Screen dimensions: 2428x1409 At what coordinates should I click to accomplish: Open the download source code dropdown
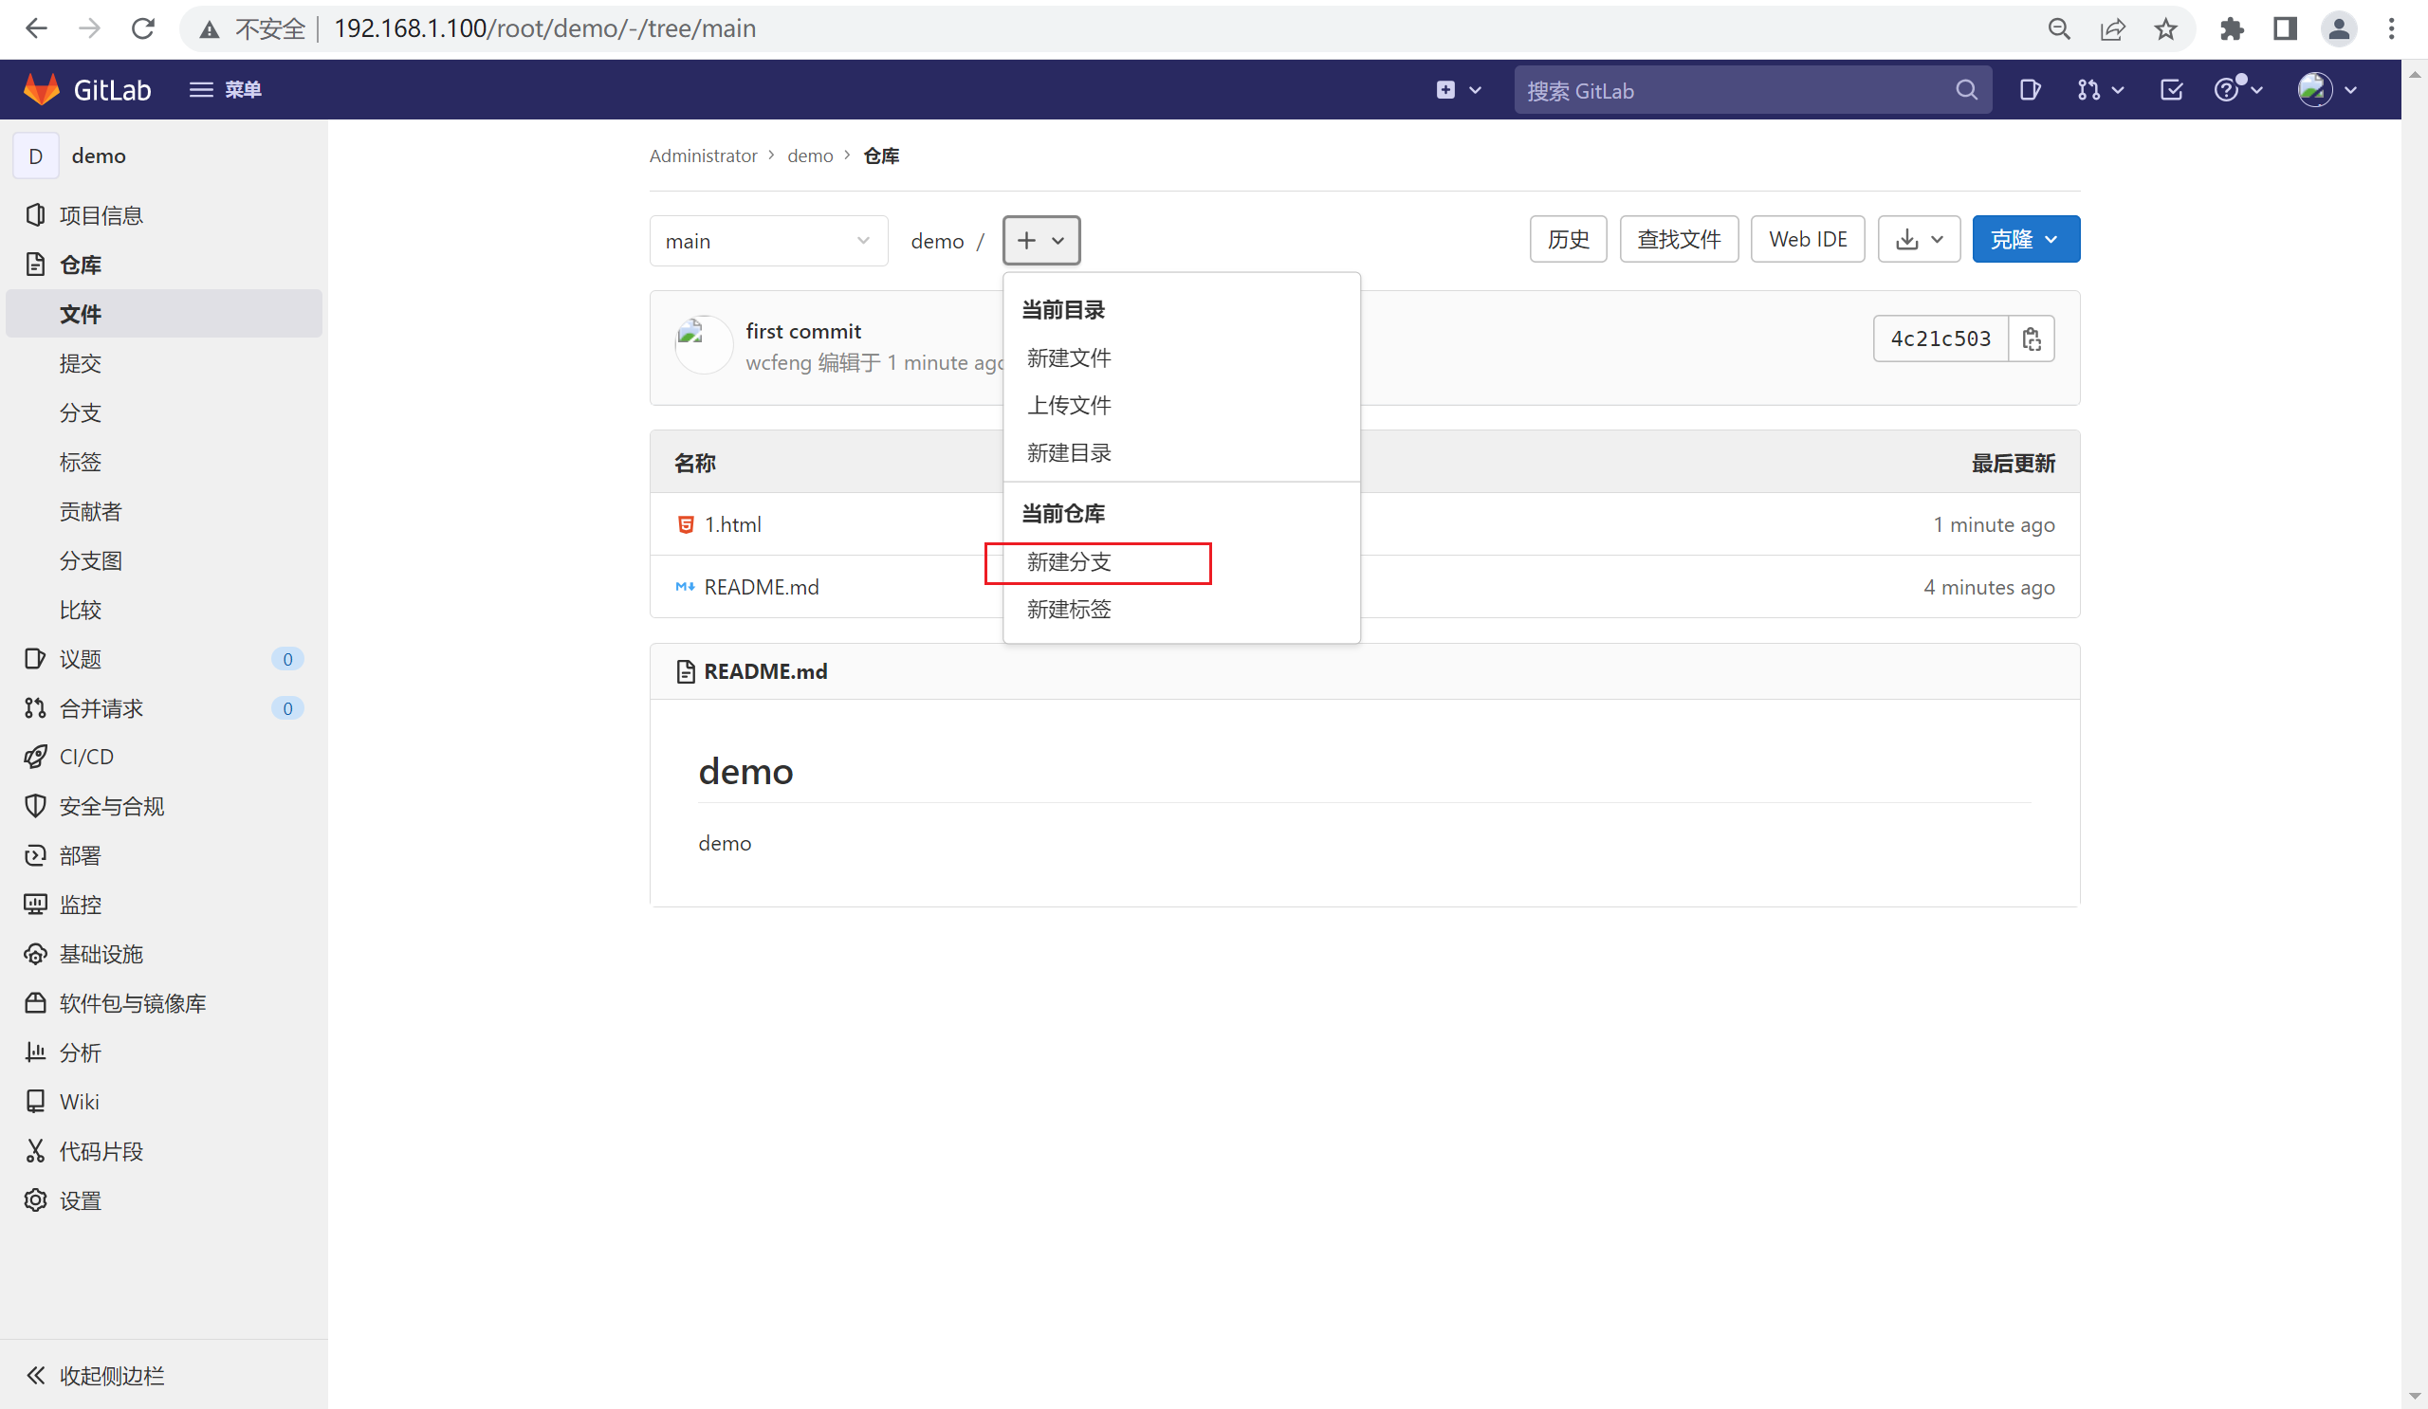[1919, 239]
